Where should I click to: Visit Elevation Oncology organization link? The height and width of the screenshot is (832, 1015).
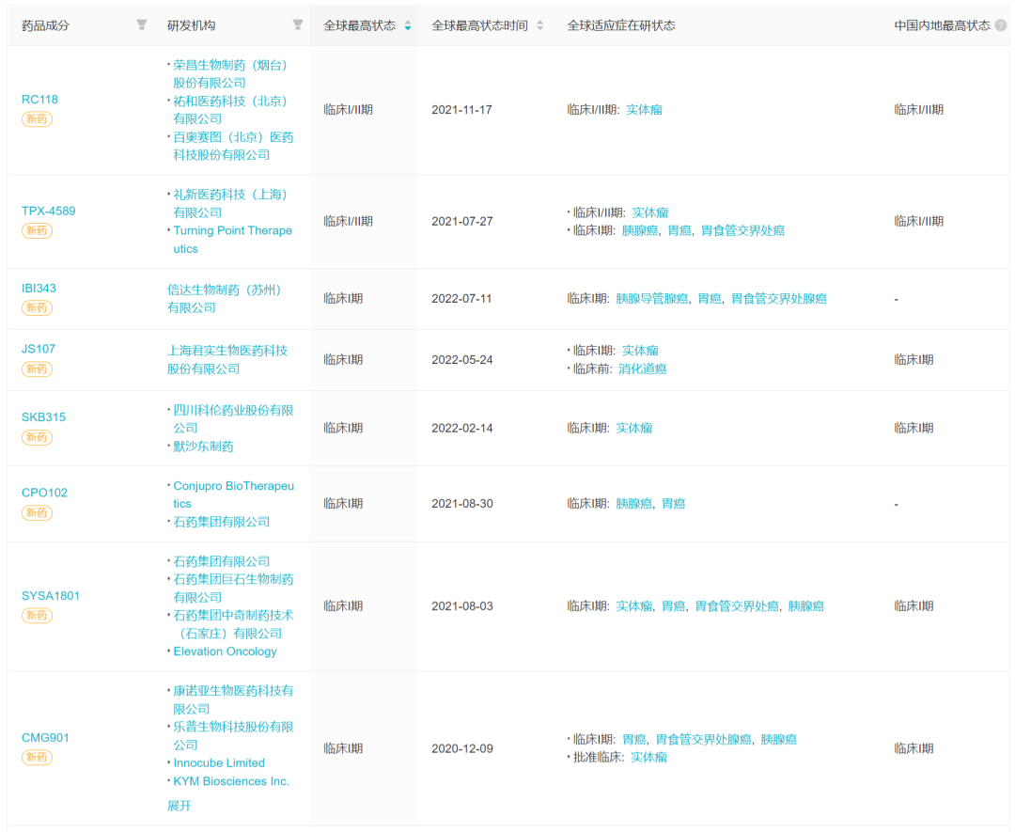coord(225,651)
